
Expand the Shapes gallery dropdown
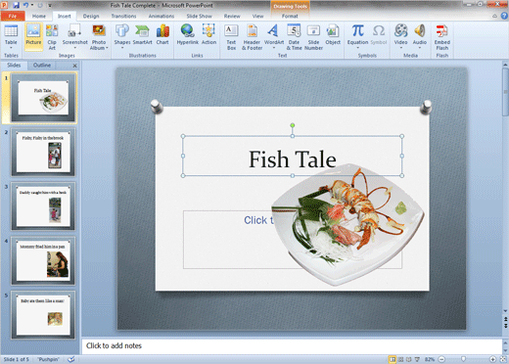(x=122, y=48)
